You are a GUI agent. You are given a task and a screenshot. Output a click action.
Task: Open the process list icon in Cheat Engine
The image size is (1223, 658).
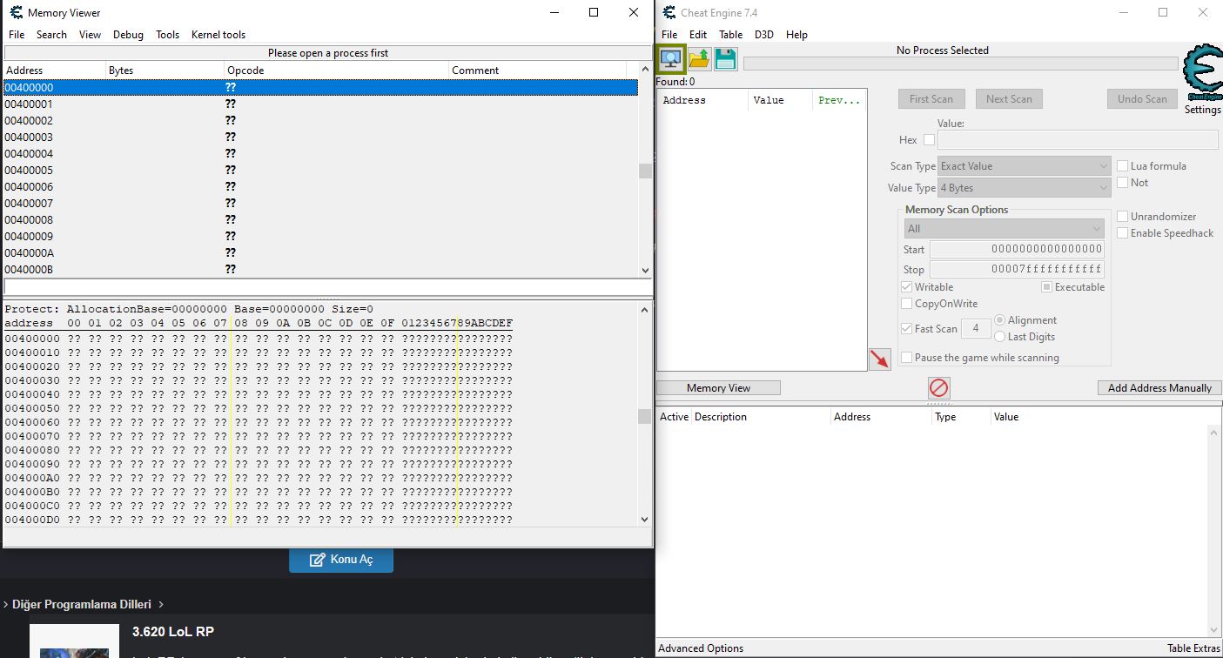click(x=670, y=59)
